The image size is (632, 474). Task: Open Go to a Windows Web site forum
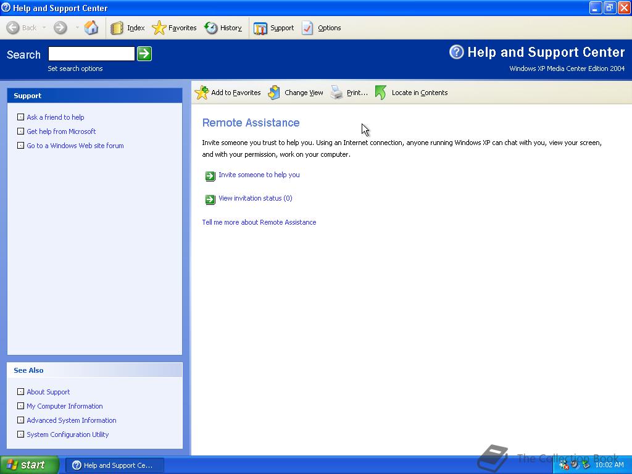coord(75,146)
